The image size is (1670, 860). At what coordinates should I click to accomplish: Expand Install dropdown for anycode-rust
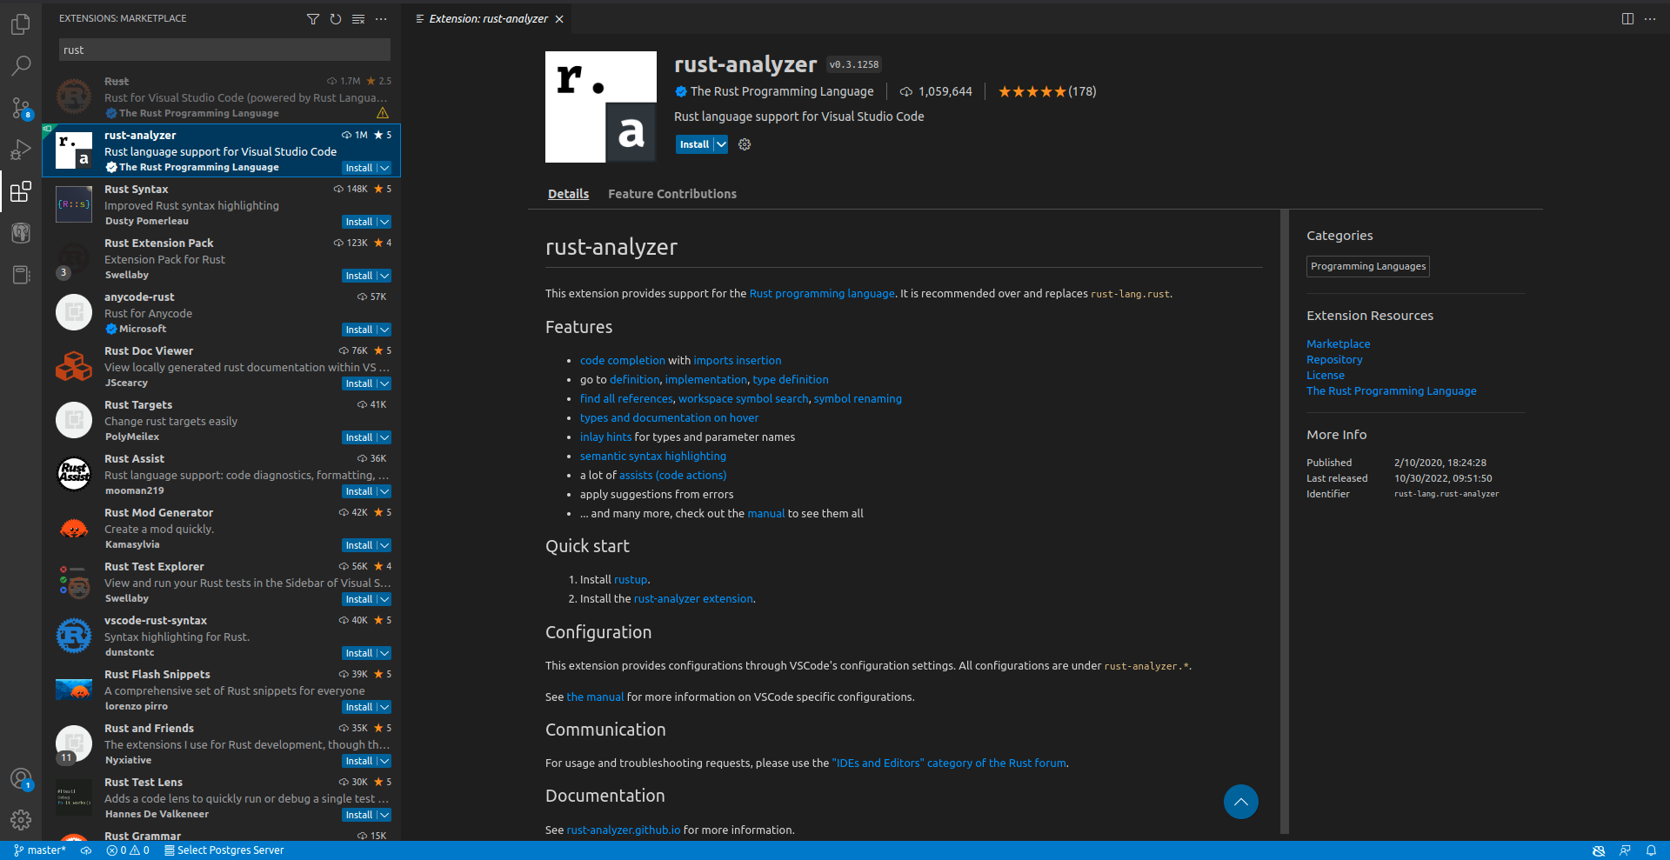pyautogui.click(x=384, y=330)
